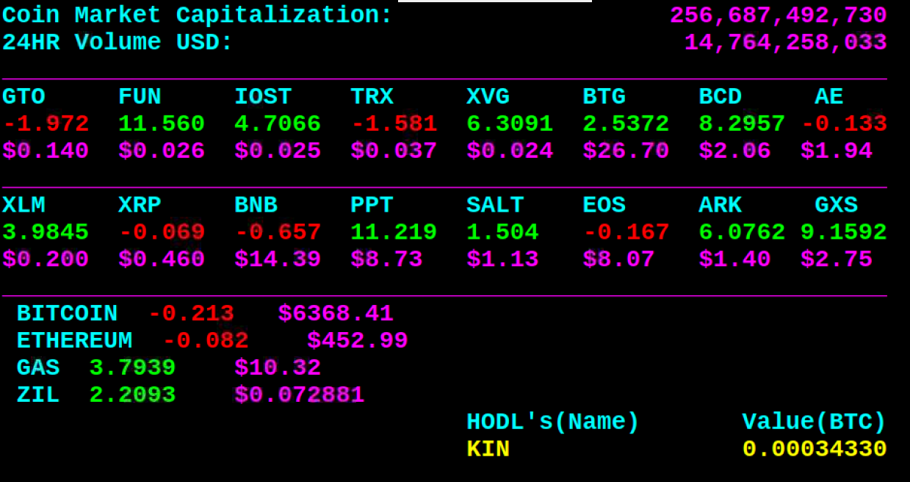Screen dimensions: 910x482
Task: Click the SALT coin label
Action: 495,204
